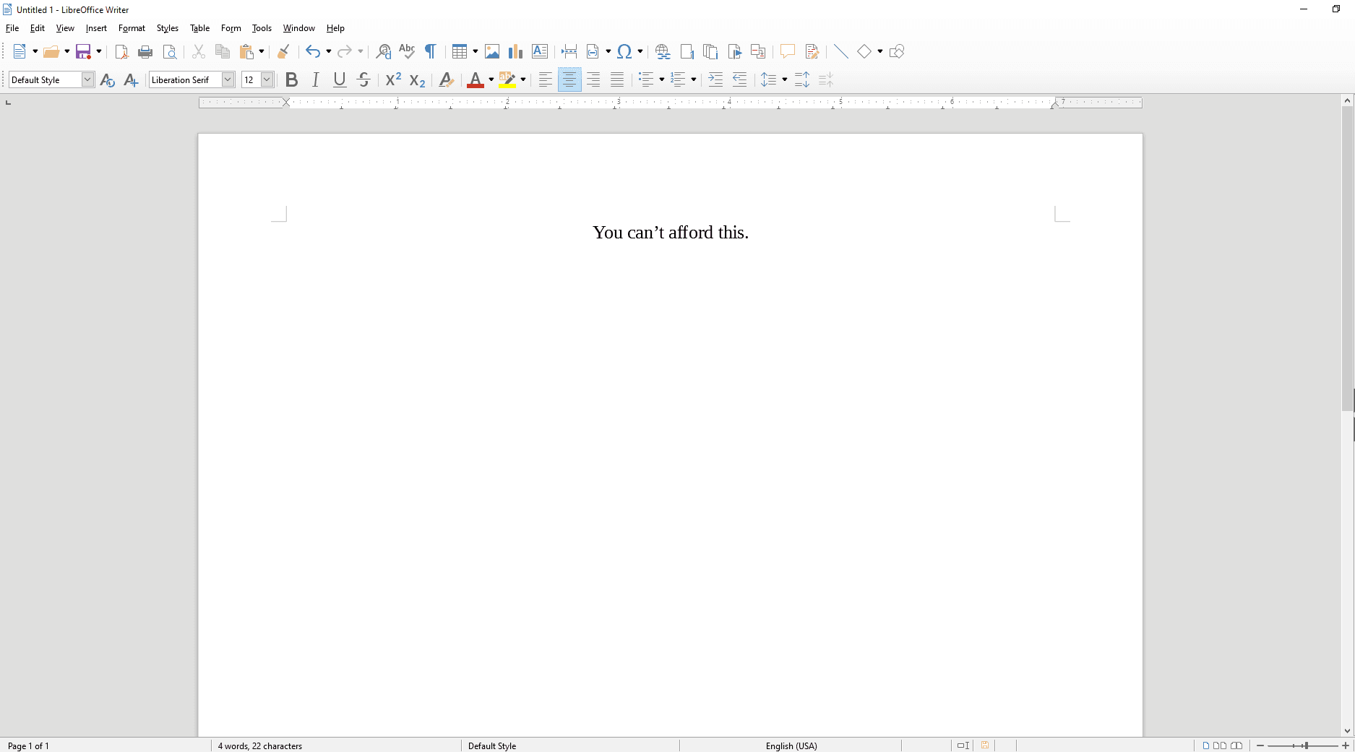Viewport: 1355px width, 752px height.
Task: Click the Print icon
Action: 145,51
